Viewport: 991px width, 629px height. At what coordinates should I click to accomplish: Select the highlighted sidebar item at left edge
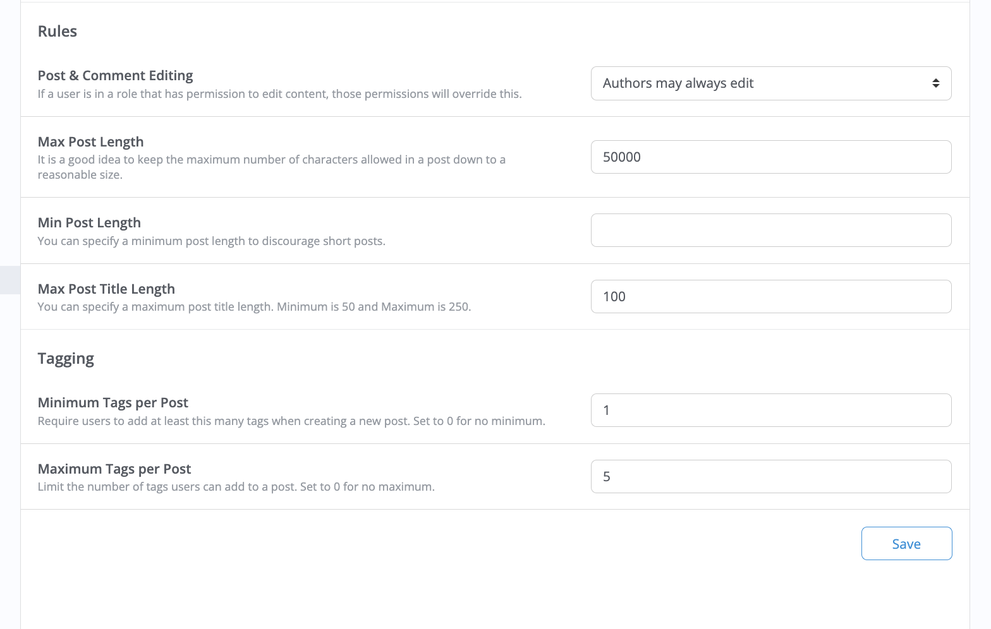click(10, 280)
